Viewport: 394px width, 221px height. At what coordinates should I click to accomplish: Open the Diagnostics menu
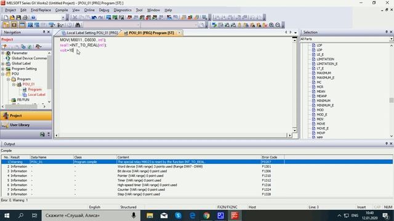(x=123, y=10)
